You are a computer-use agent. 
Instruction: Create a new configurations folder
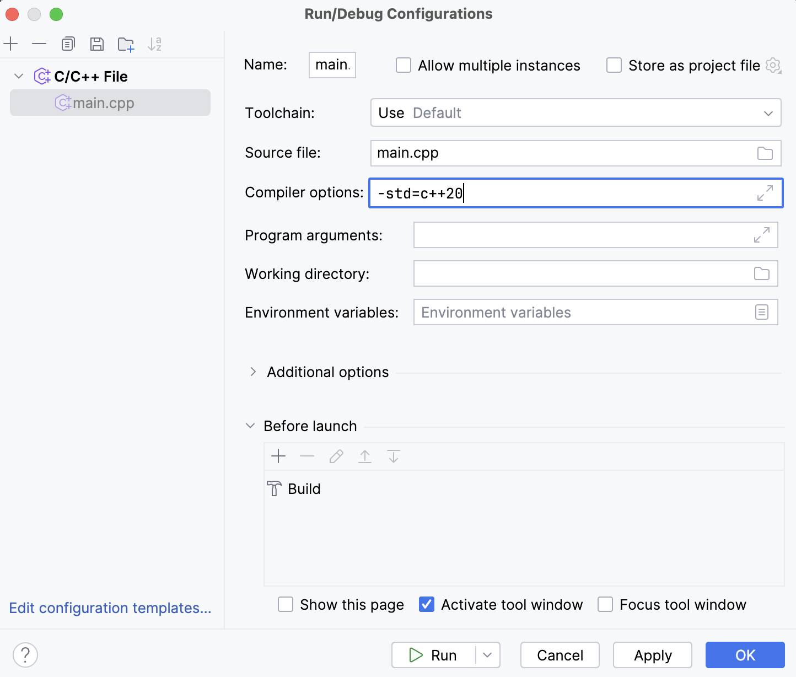[126, 44]
